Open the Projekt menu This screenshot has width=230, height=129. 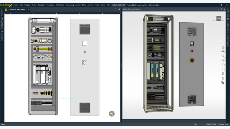16,5
